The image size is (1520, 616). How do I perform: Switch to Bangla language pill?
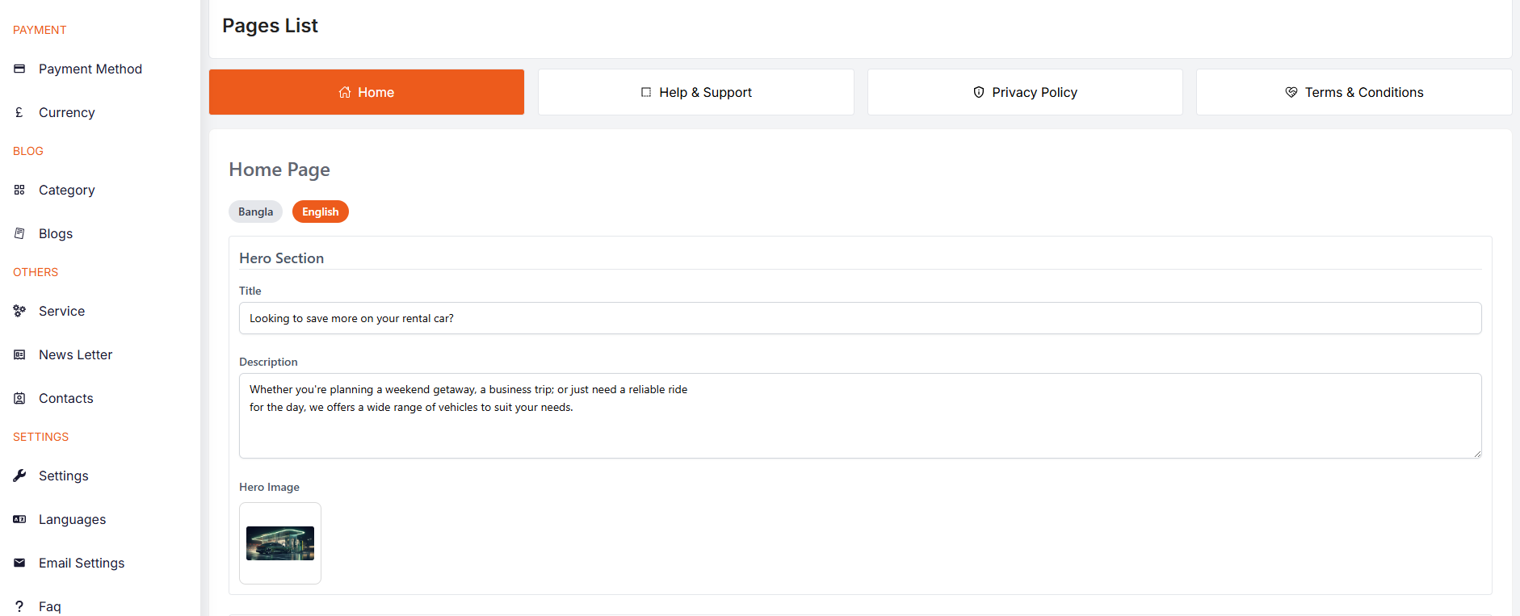pyautogui.click(x=255, y=212)
